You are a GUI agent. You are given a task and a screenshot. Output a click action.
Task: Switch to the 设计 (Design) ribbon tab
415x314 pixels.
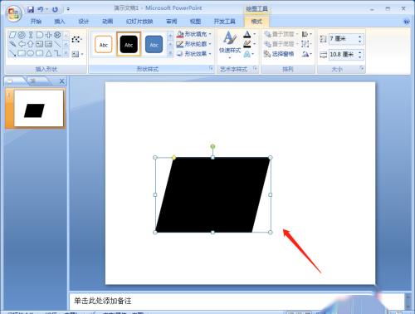click(83, 22)
